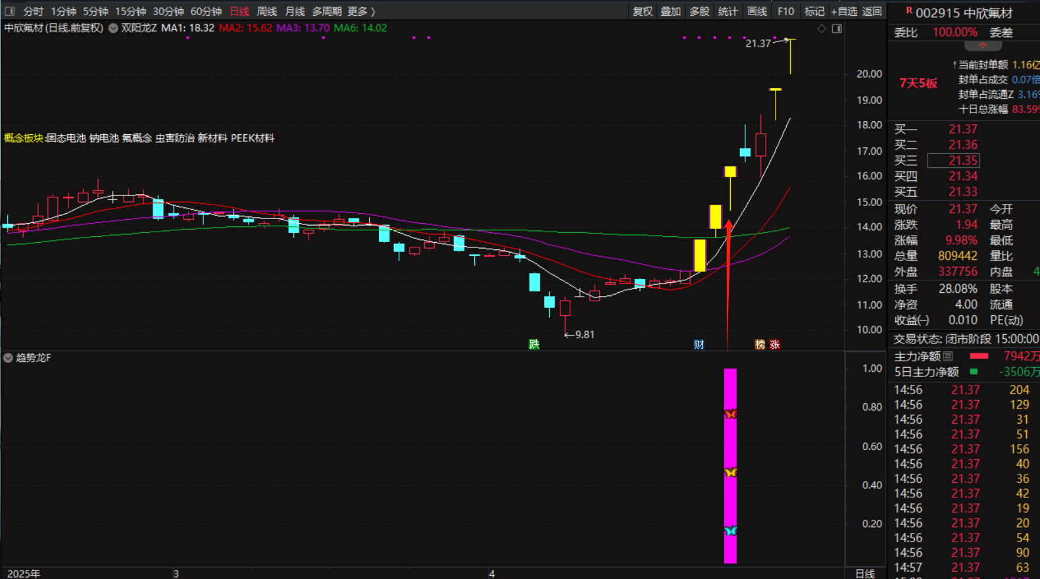Viewport: 1040px width, 579px height.
Task: Click the 跌 marker icon below the chart
Action: pyautogui.click(x=534, y=344)
